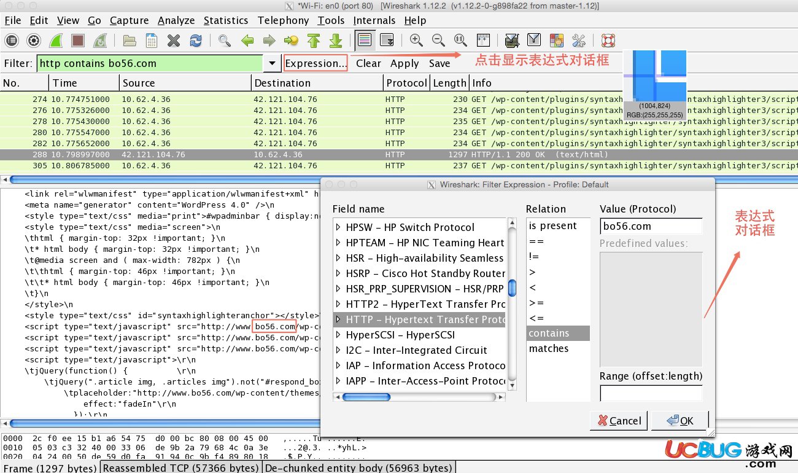Expand HTTP2 – HyperText Transfer node

click(338, 304)
